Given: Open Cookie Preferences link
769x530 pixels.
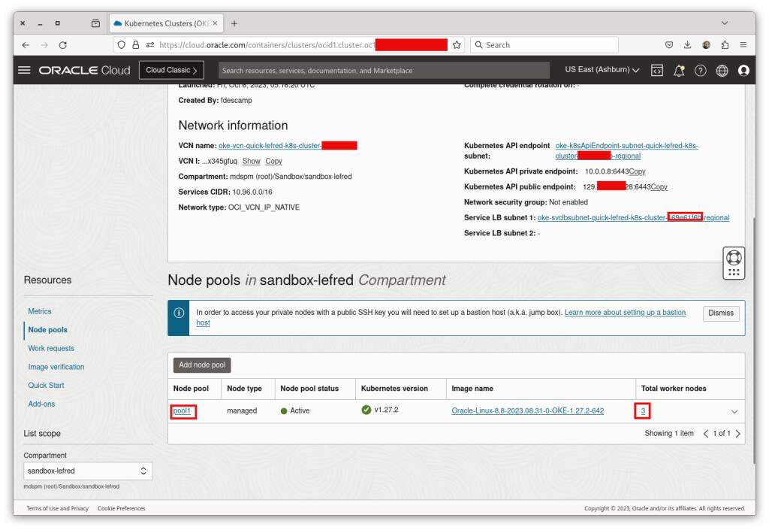Looking at the screenshot, I should pos(122,508).
